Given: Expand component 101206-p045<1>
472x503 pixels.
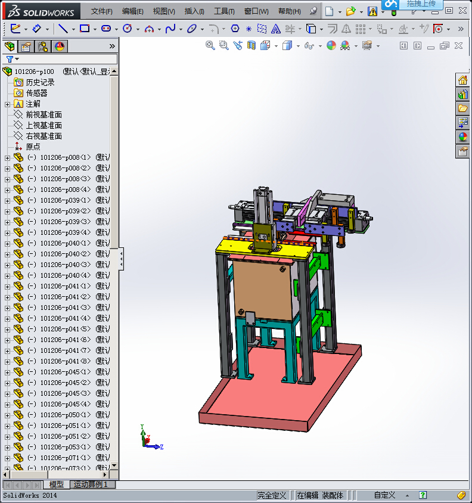Looking at the screenshot, I should click(x=7, y=372).
